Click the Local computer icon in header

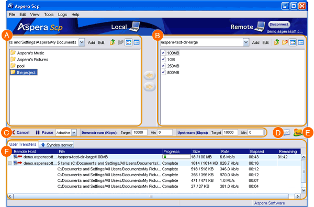pos(134,27)
